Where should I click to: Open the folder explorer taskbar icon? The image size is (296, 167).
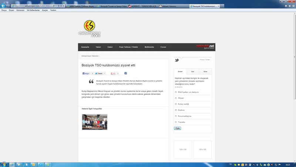point(19,164)
